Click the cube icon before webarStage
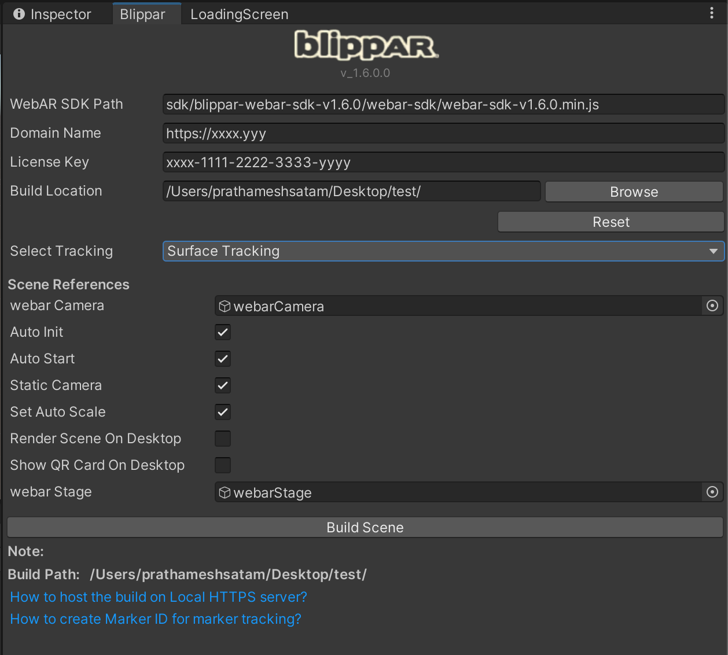 pos(225,492)
